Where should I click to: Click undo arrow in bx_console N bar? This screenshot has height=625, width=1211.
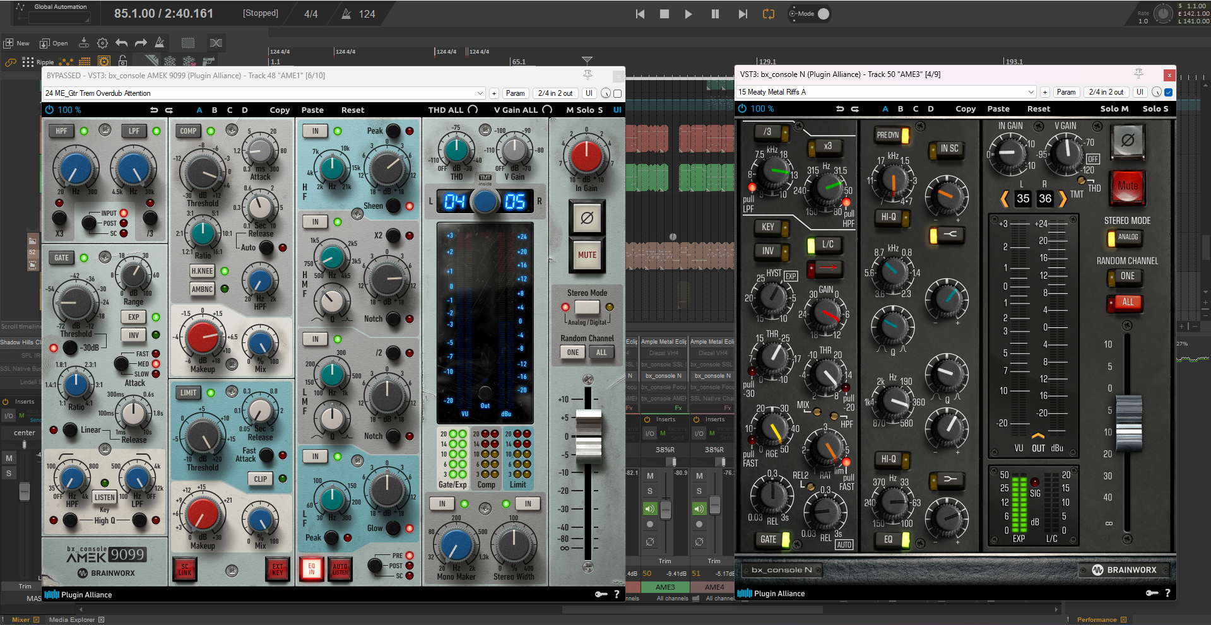point(840,108)
